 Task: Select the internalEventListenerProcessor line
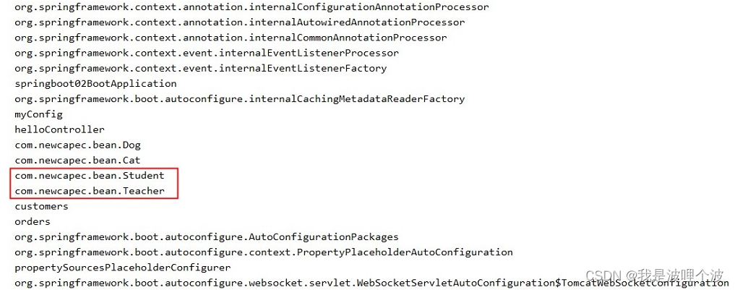(206, 53)
